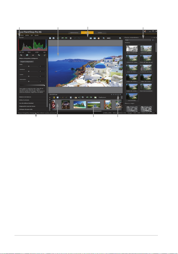Screen dimensions: 178x254
Task: Select the Straighten tool in the Ajustar panel
Action: pyautogui.click(x=27, y=55)
